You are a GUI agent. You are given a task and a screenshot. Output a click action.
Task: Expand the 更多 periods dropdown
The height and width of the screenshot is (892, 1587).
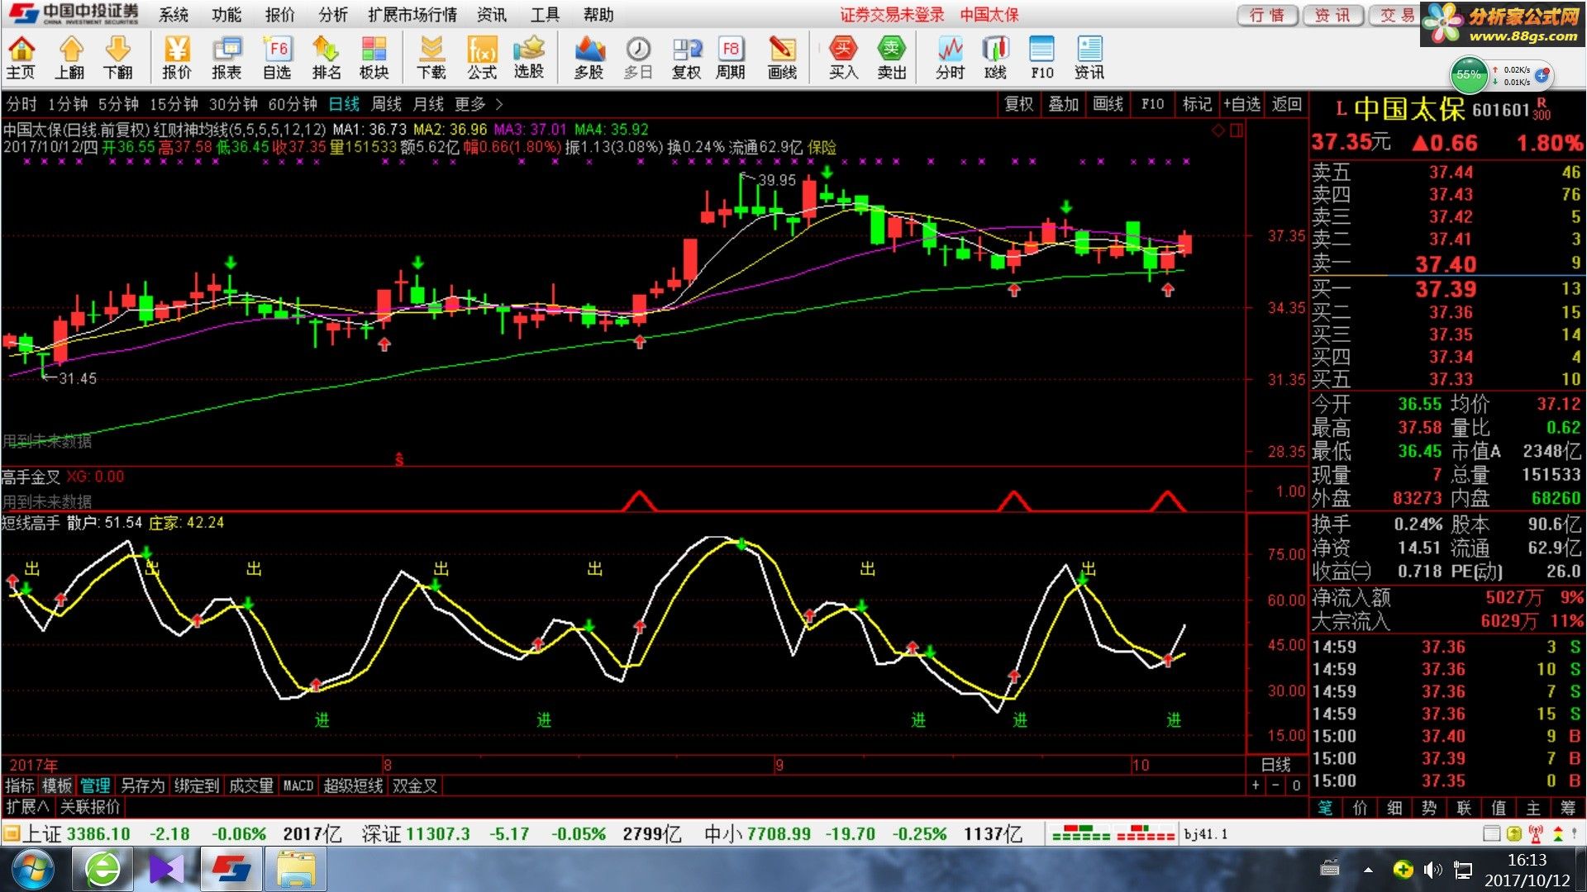(x=478, y=104)
